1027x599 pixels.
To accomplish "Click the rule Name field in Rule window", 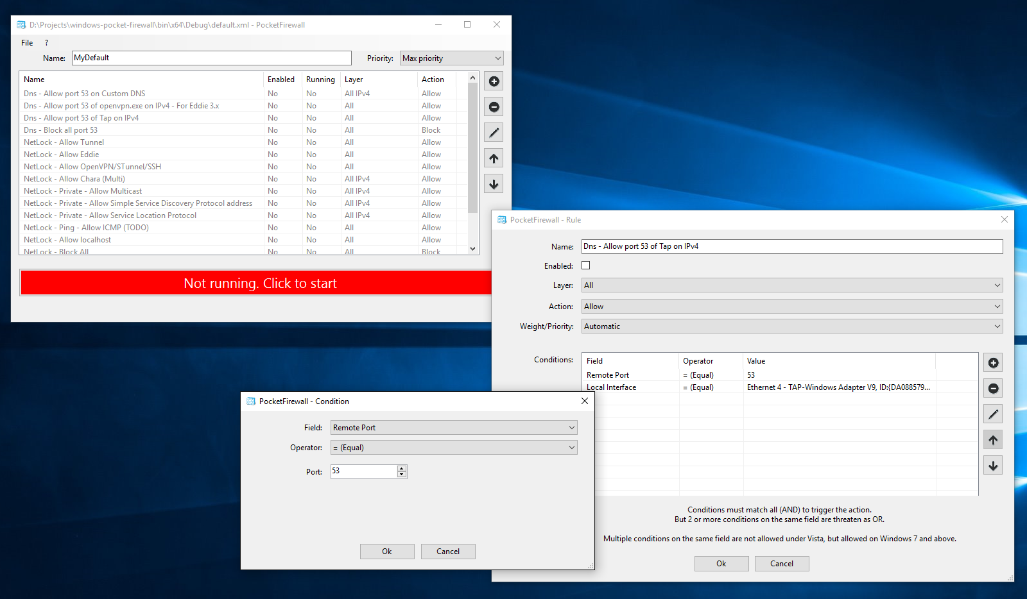I will point(792,246).
